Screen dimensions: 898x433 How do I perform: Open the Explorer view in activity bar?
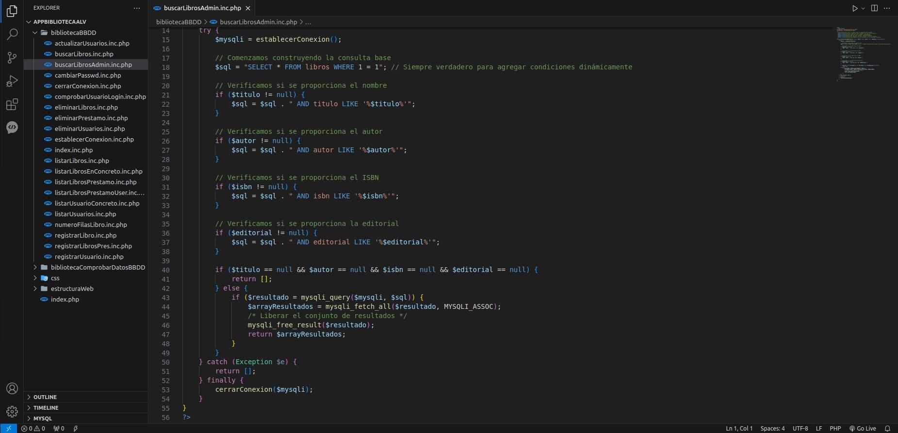click(12, 11)
